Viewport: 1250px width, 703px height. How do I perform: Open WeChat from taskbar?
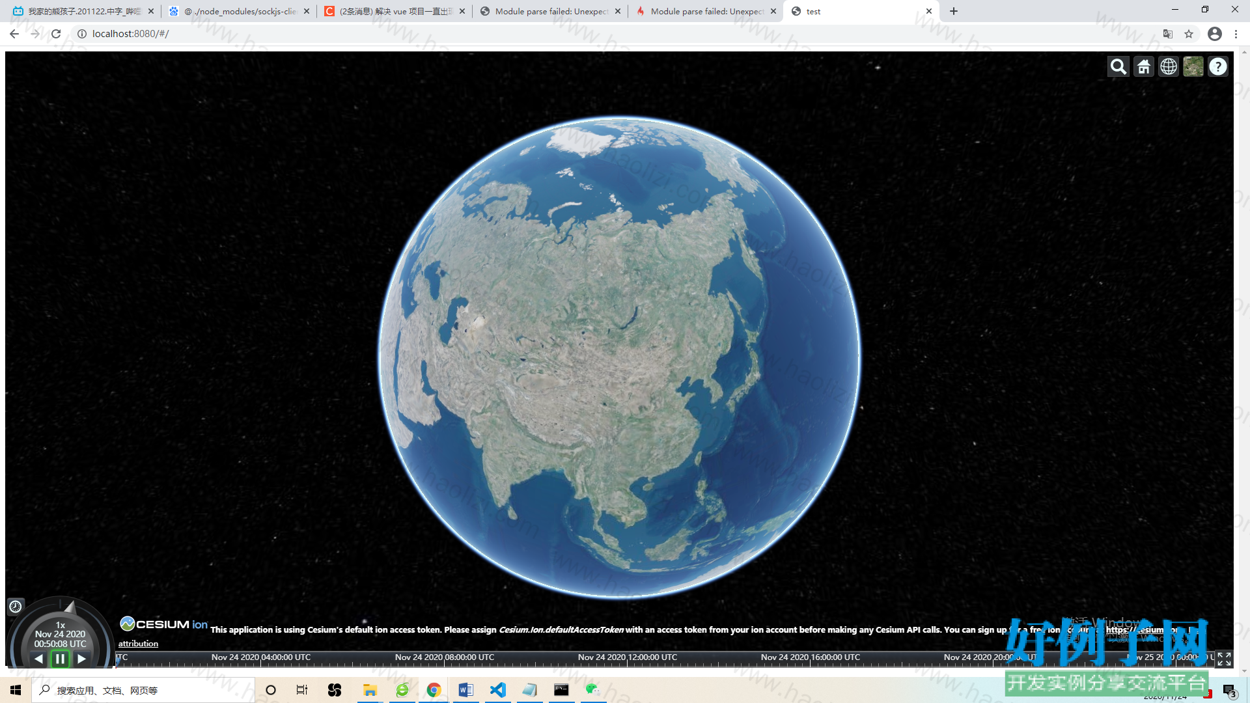pos(592,690)
